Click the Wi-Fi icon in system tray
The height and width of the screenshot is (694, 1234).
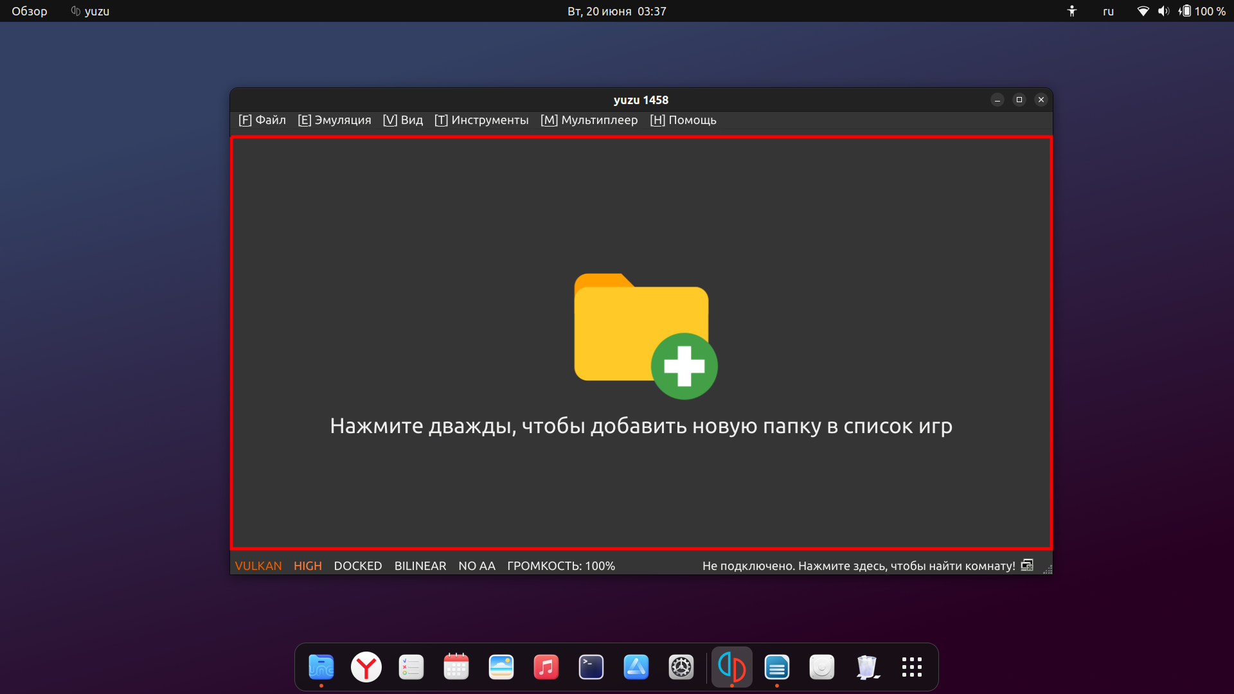[x=1143, y=11]
